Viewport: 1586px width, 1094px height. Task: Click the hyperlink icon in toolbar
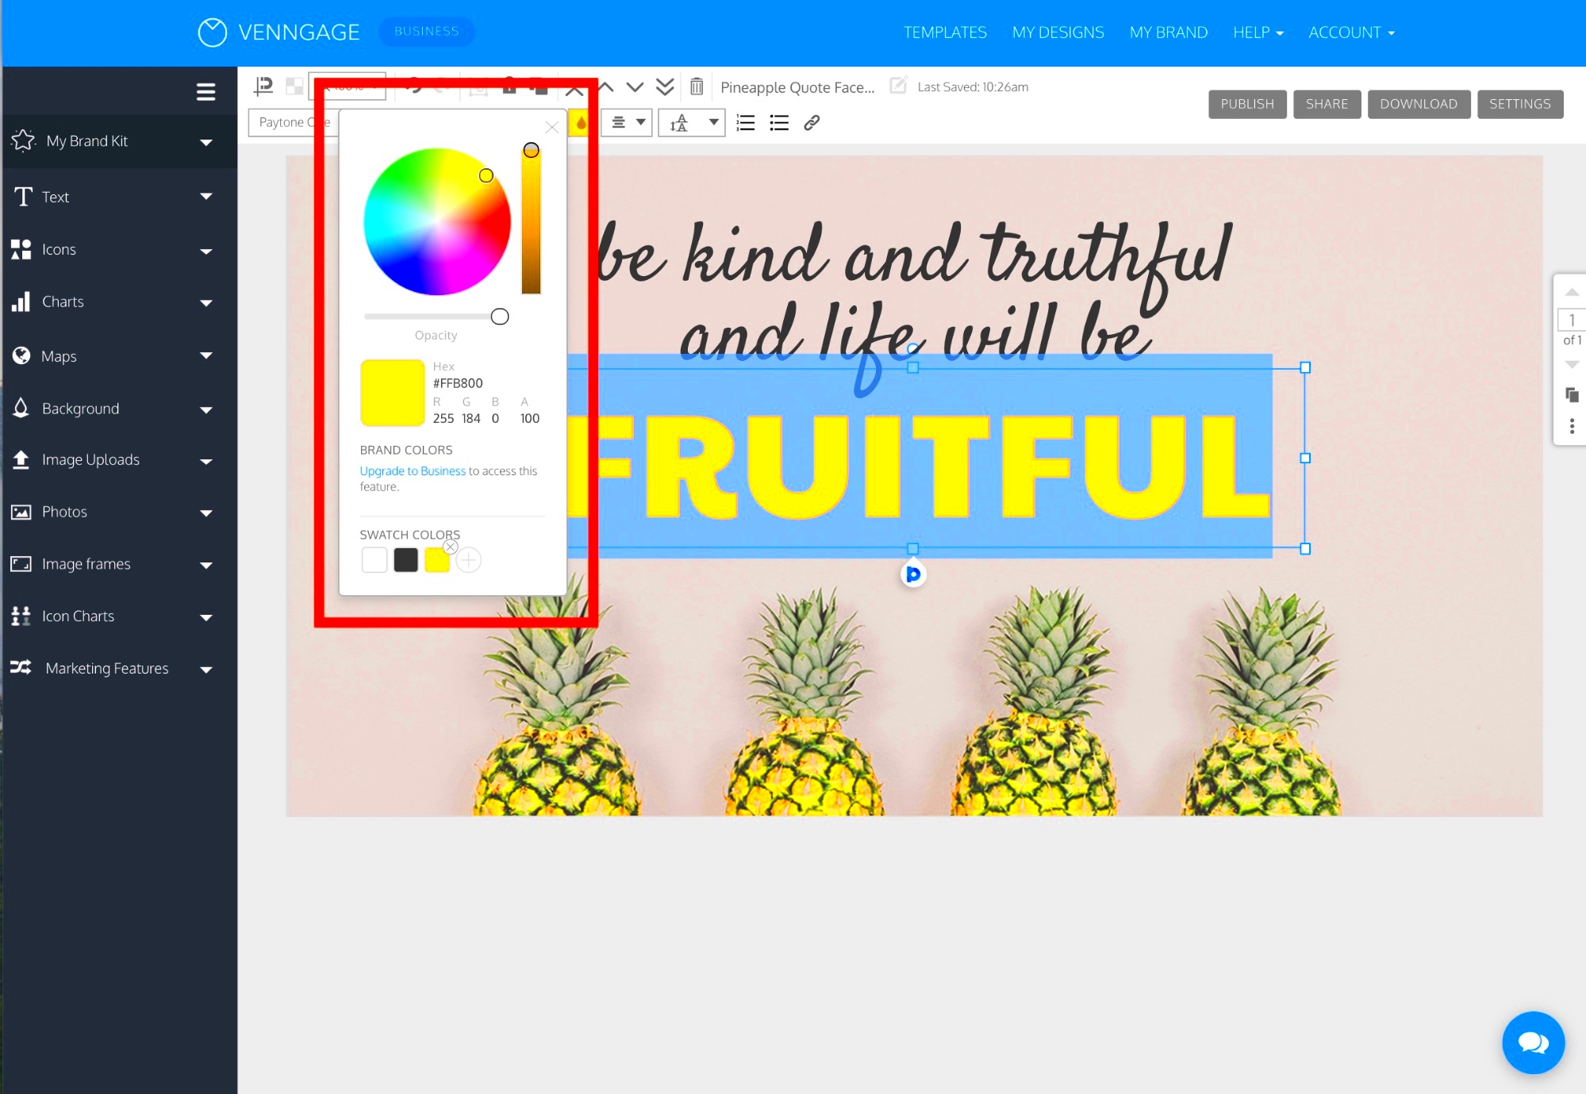pos(812,121)
